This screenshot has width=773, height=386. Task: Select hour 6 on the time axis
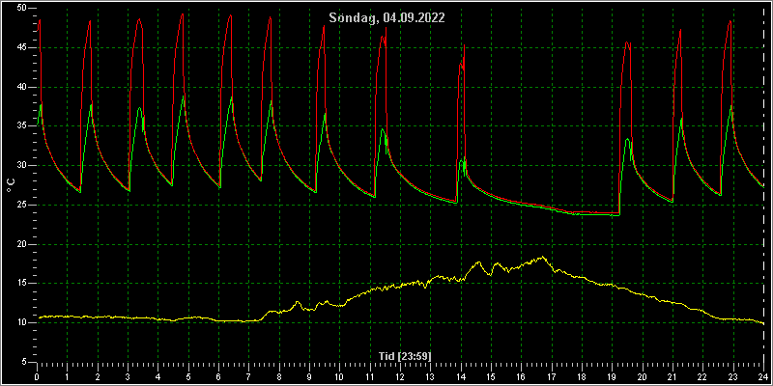pyautogui.click(x=218, y=377)
